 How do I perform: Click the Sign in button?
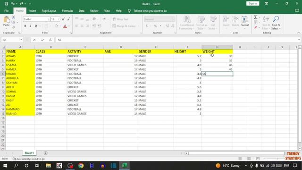253,3
